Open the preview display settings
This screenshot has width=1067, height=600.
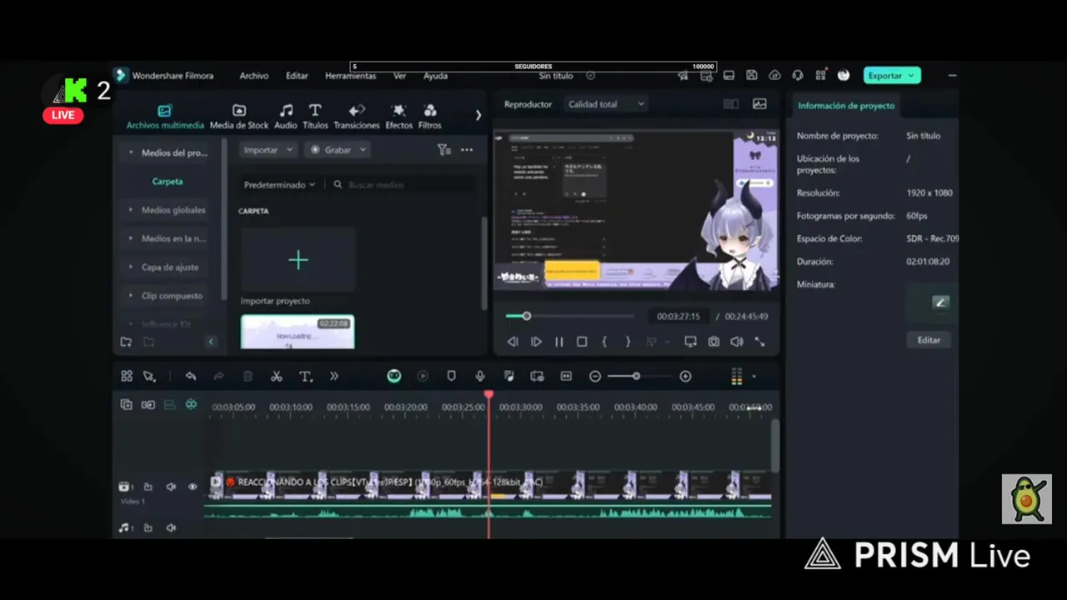pos(690,342)
